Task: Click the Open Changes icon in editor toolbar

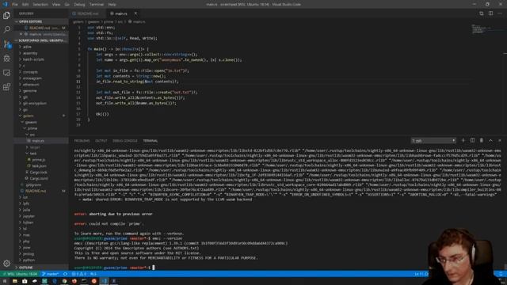Action: 482,13
